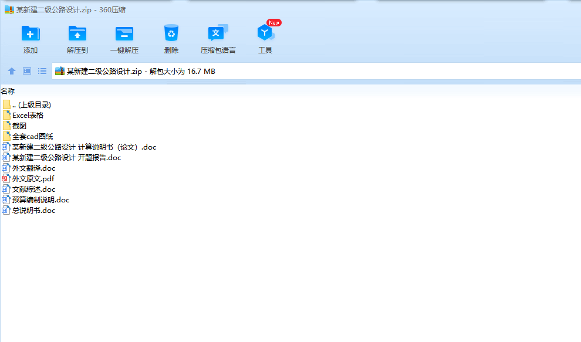Click the 解压到 (Extract to) icon
Image resolution: width=581 pixels, height=342 pixels.
pyautogui.click(x=77, y=33)
